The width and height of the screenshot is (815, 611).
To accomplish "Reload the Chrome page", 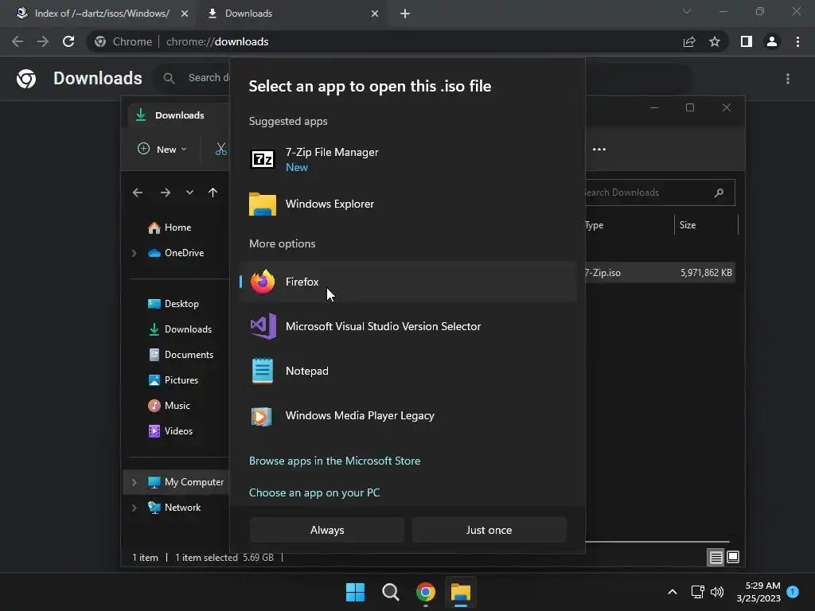I will click(x=68, y=41).
